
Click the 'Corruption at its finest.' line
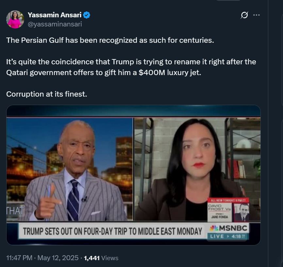[46, 94]
